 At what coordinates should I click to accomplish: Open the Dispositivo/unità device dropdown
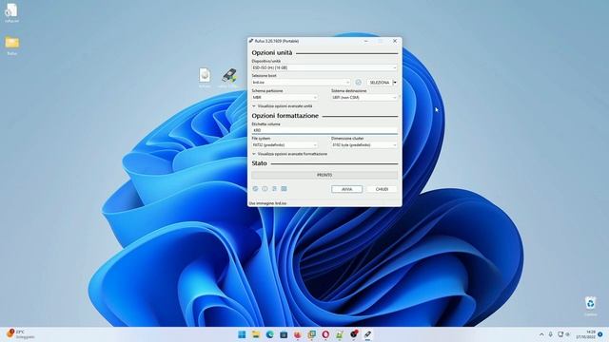(x=324, y=67)
